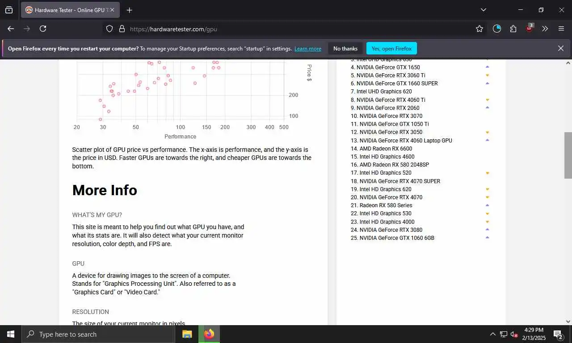Click the trend arrow beside GTX 1660 SUPER
The height and width of the screenshot is (343, 572).
coord(488,83)
